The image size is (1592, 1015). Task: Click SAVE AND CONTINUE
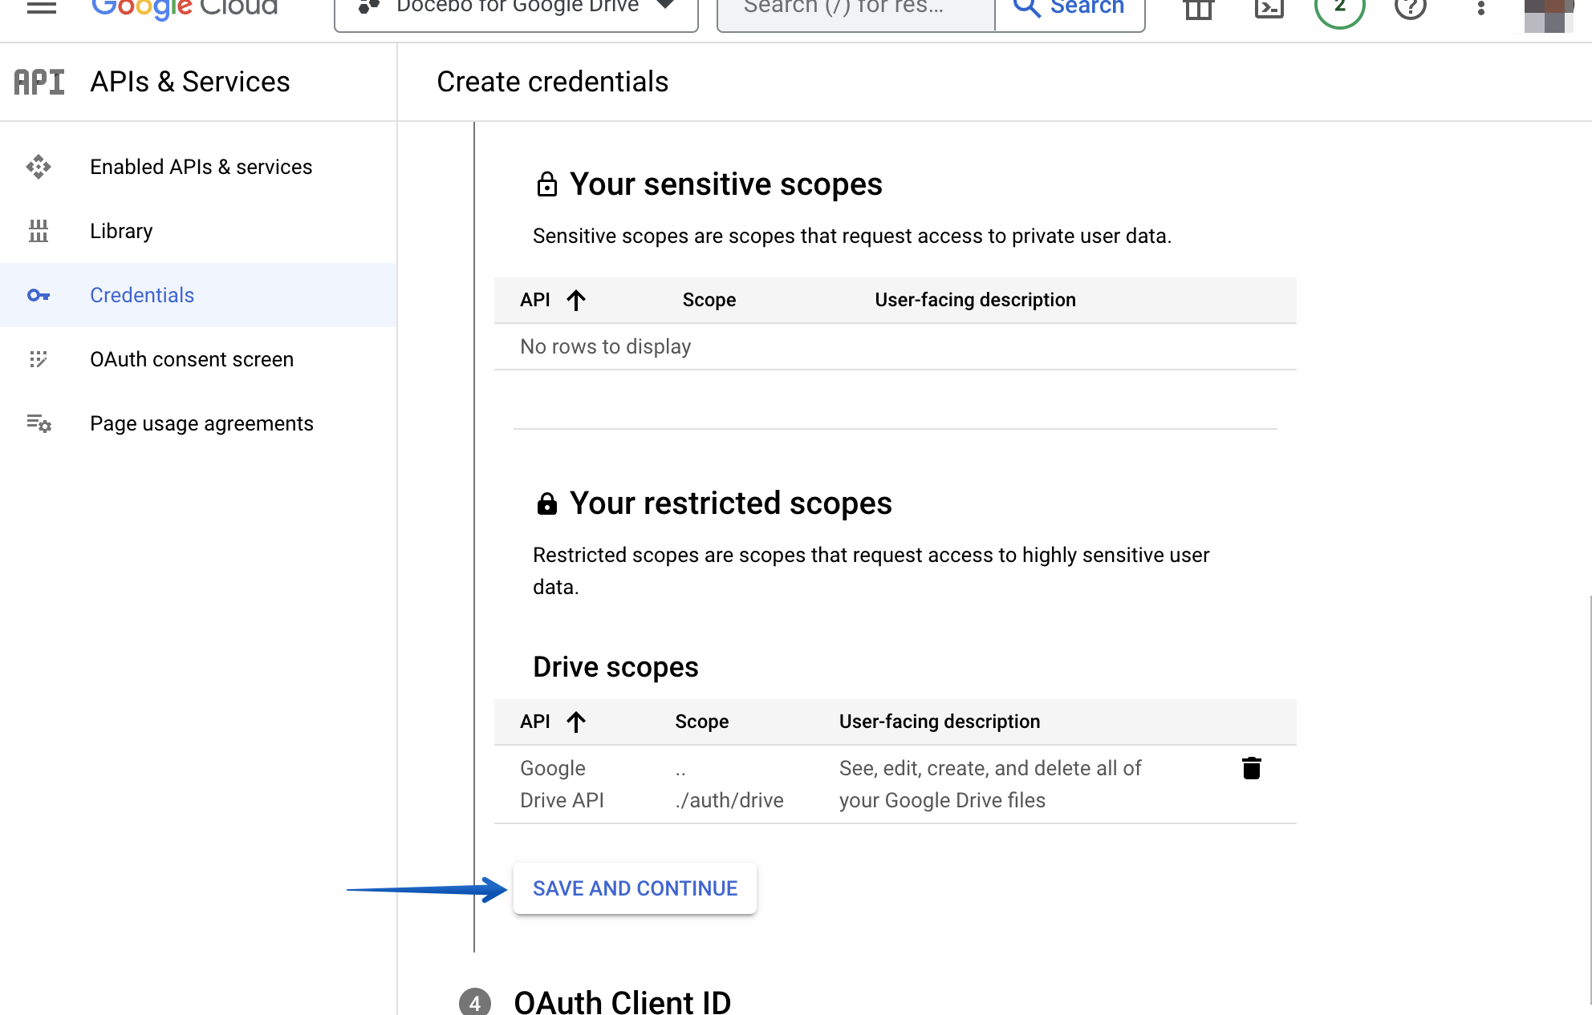tap(634, 888)
